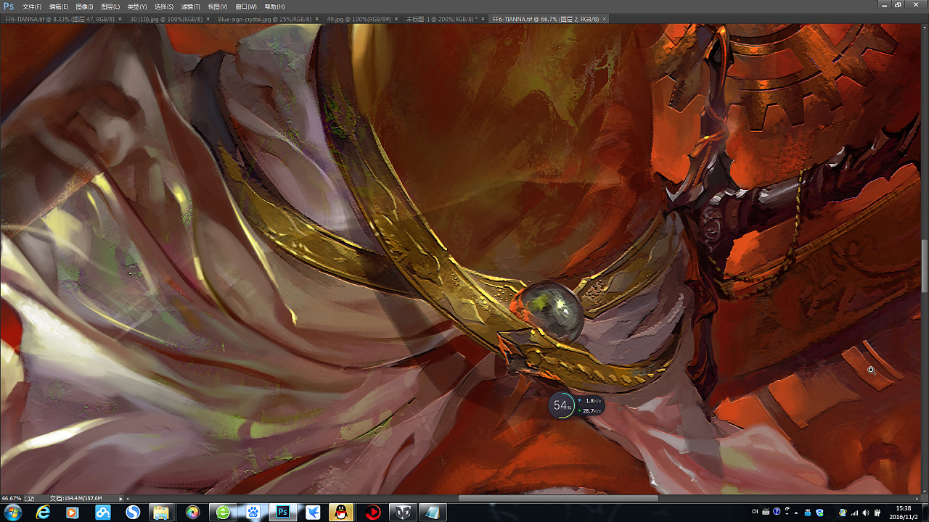Switch to 30 (10).jpg document tab
This screenshot has height=522, width=929.
point(165,19)
